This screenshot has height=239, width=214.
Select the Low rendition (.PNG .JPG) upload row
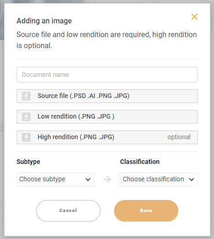click(x=107, y=117)
